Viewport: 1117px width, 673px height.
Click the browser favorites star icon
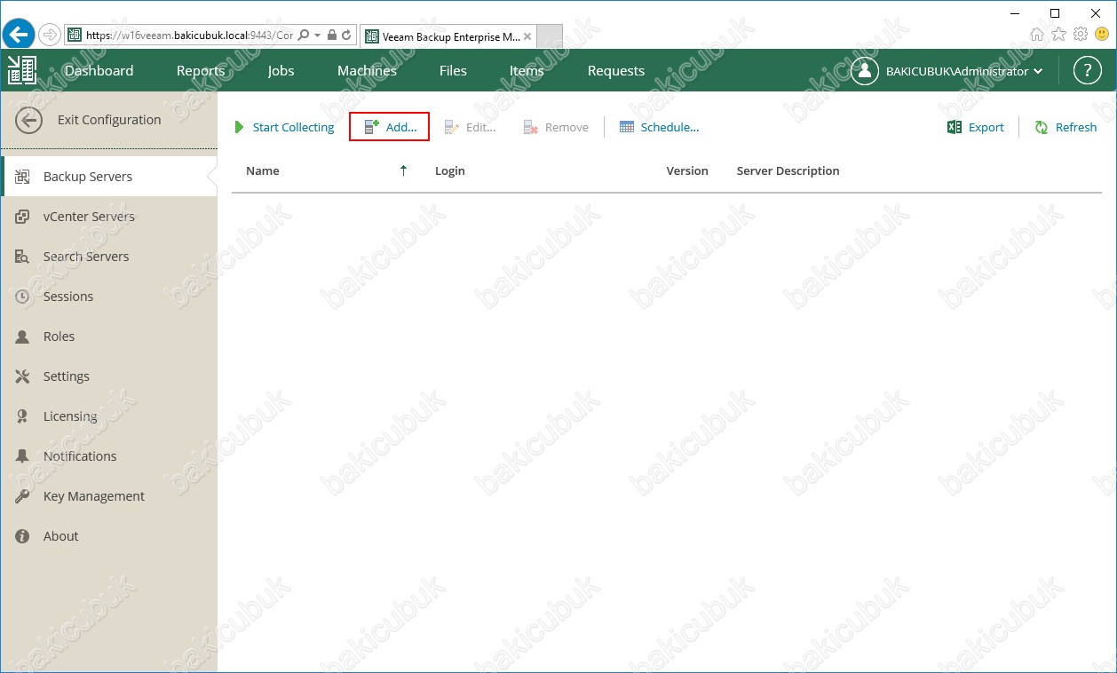click(x=1058, y=35)
